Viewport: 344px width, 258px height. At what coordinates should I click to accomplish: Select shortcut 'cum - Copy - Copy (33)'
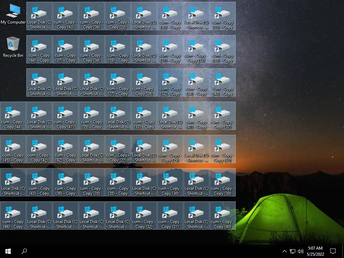point(196,49)
